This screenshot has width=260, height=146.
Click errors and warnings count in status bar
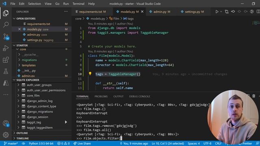(63, 144)
